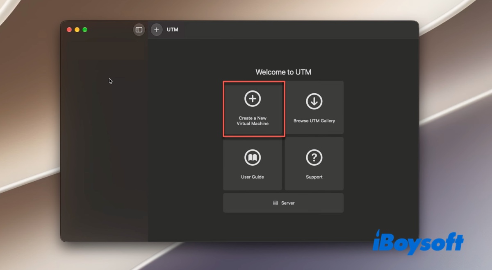Open the User Guide tile
Image resolution: width=492 pixels, height=270 pixels.
tap(253, 164)
